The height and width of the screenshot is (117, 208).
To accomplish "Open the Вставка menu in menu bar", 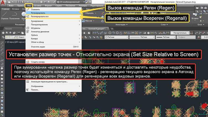I will coord(38,6).
